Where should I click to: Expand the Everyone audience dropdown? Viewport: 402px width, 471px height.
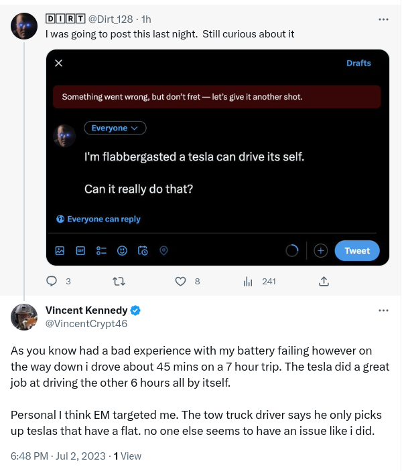pos(115,128)
